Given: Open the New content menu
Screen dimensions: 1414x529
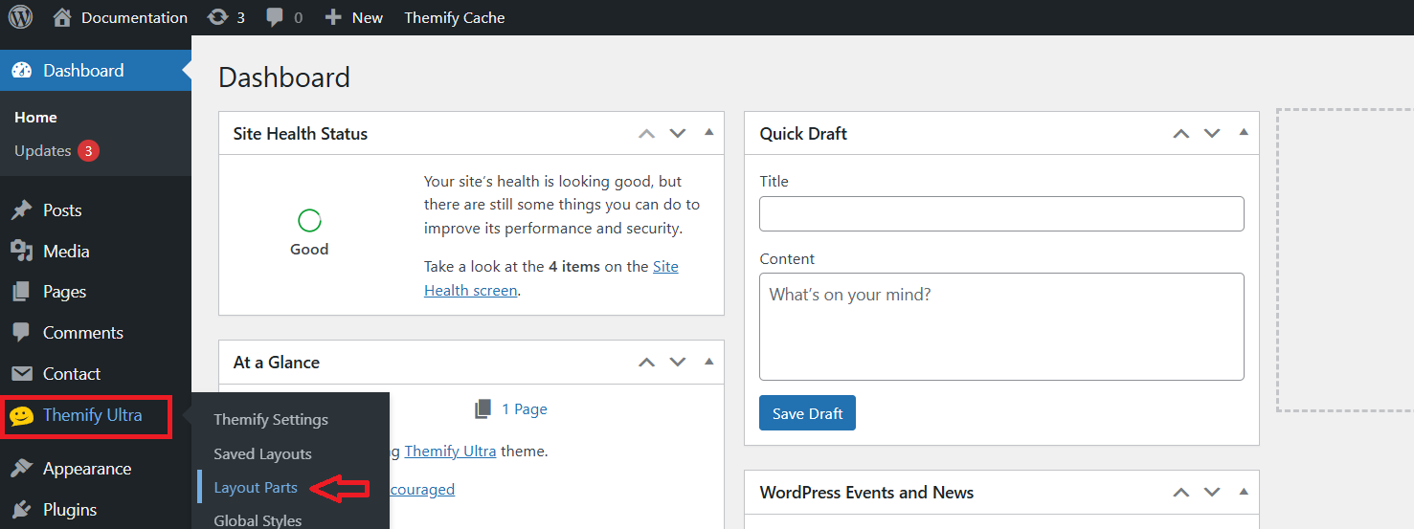Looking at the screenshot, I should pyautogui.click(x=354, y=17).
